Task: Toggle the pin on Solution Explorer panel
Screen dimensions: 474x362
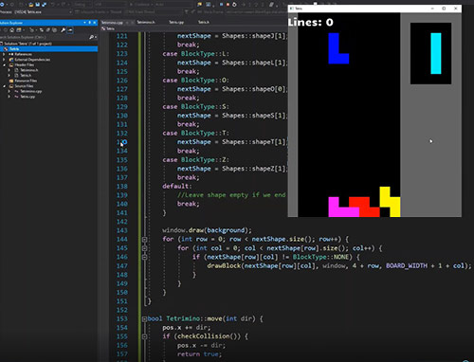Action: pyautogui.click(x=90, y=23)
